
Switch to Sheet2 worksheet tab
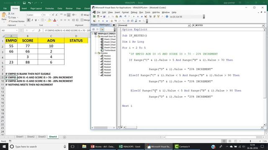click(31, 137)
